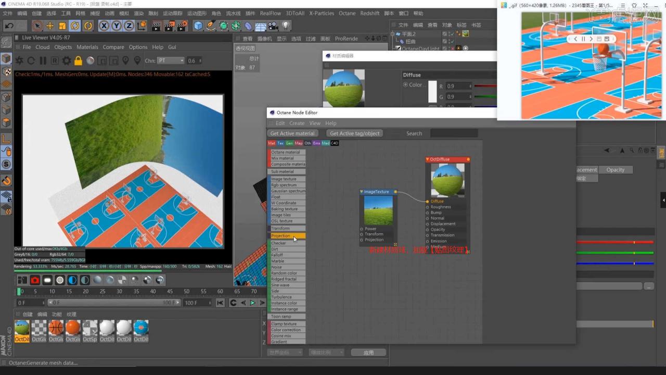666x375 pixels.
Task: Restart render in Live Viewer
Action: click(31, 61)
